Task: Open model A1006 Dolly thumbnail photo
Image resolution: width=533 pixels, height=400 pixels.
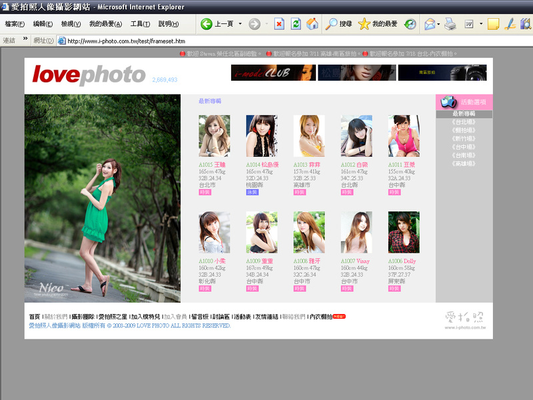Action: coord(404,232)
